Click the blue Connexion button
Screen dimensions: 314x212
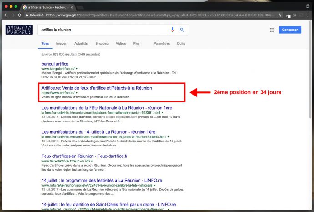(290, 30)
